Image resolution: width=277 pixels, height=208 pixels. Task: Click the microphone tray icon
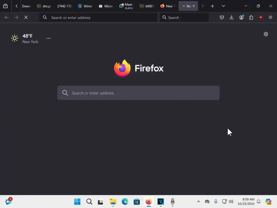pyautogui.click(x=216, y=201)
